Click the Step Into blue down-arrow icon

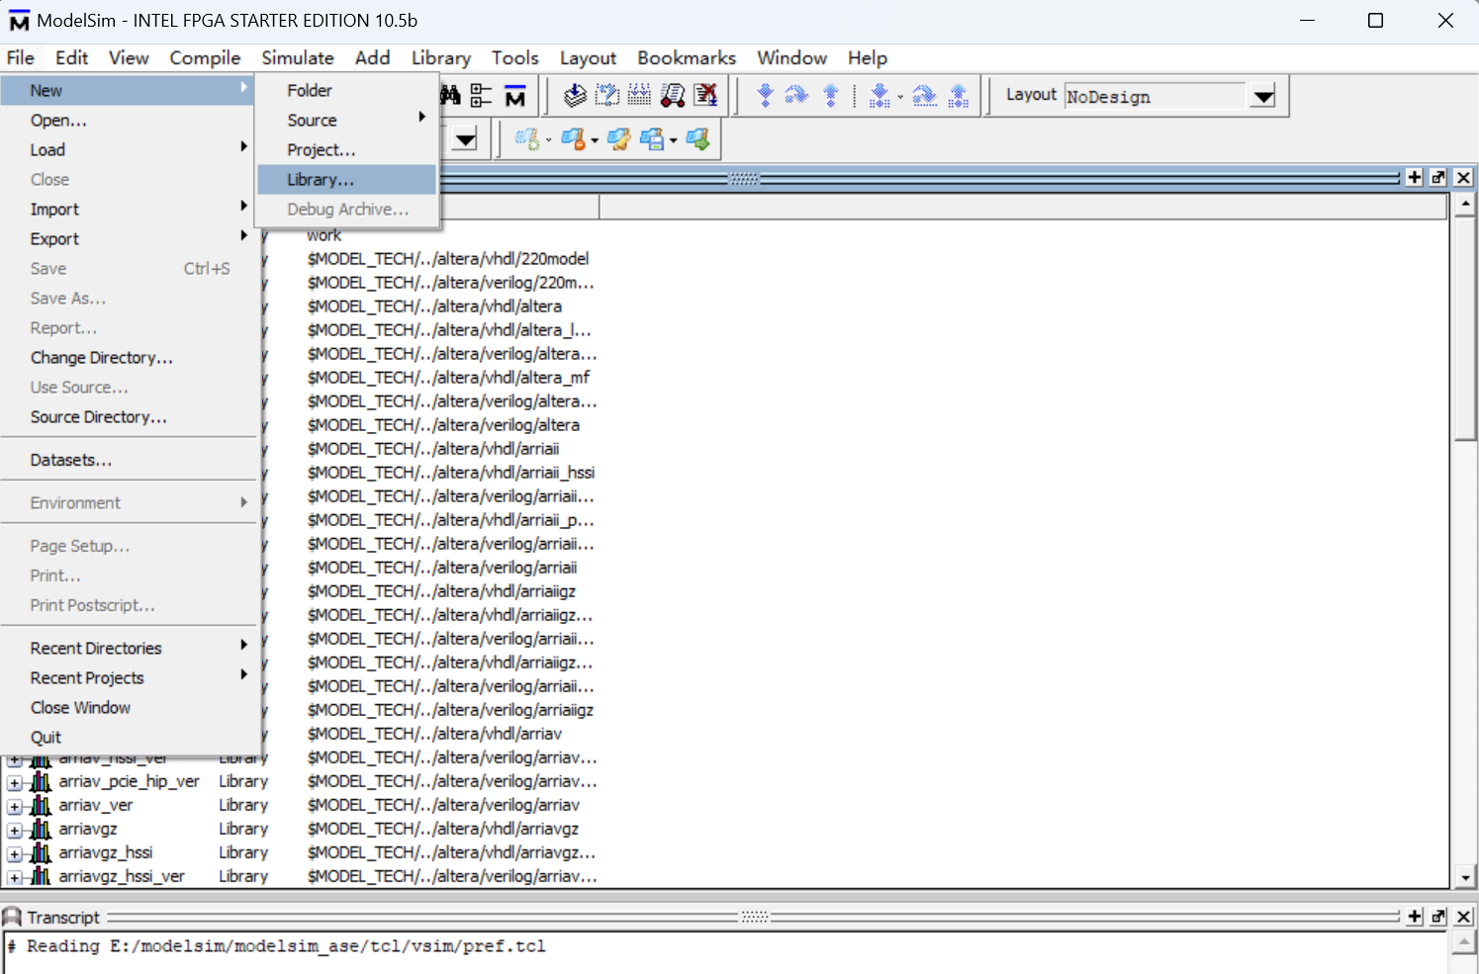coord(765,95)
